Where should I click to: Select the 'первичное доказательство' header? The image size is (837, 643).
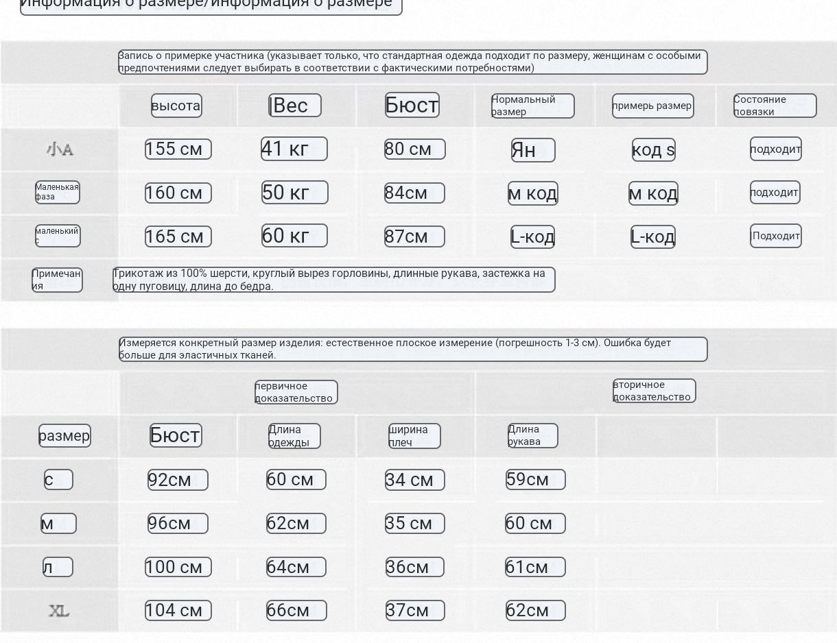[296, 392]
